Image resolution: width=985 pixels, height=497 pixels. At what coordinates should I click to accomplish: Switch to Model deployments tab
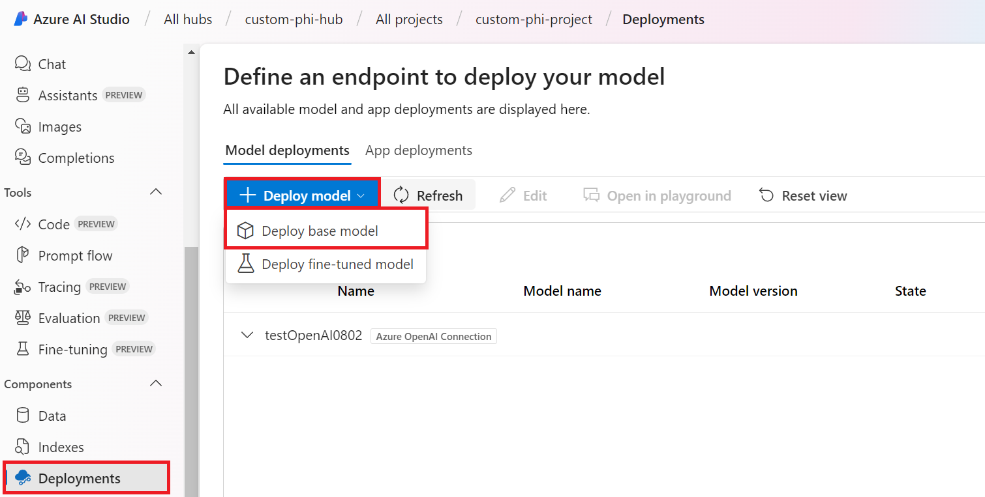click(287, 150)
